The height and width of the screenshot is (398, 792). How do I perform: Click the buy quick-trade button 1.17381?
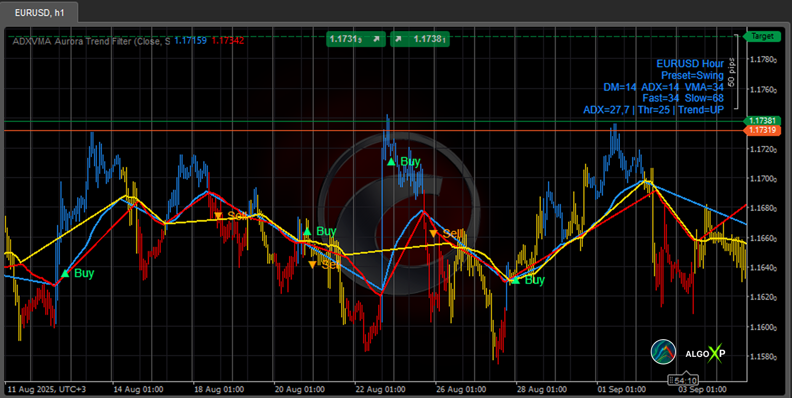(x=420, y=39)
